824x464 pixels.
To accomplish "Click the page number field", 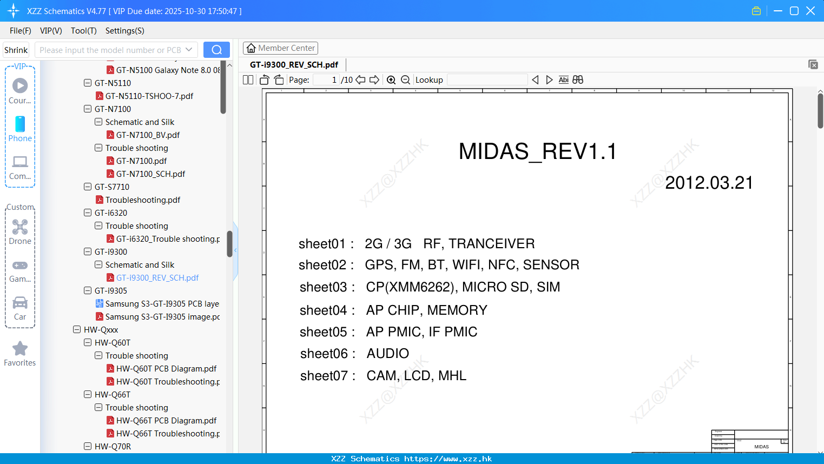I will point(326,80).
